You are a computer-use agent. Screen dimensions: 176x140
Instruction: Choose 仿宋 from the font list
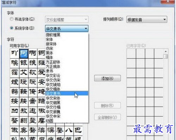tap(67, 49)
